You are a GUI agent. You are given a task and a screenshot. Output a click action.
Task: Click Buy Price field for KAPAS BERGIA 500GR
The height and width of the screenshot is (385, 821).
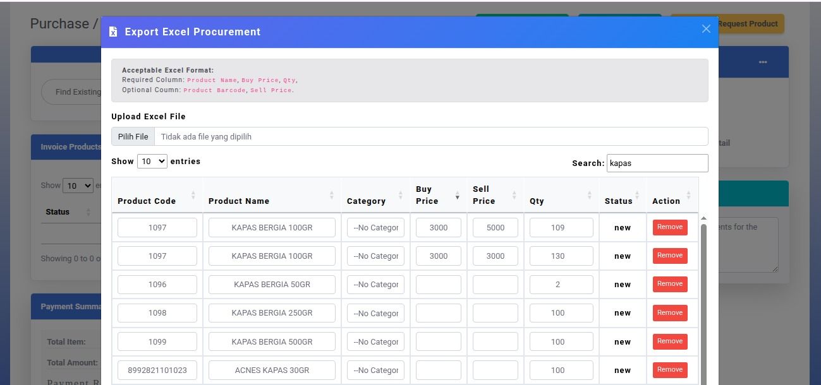438,342
